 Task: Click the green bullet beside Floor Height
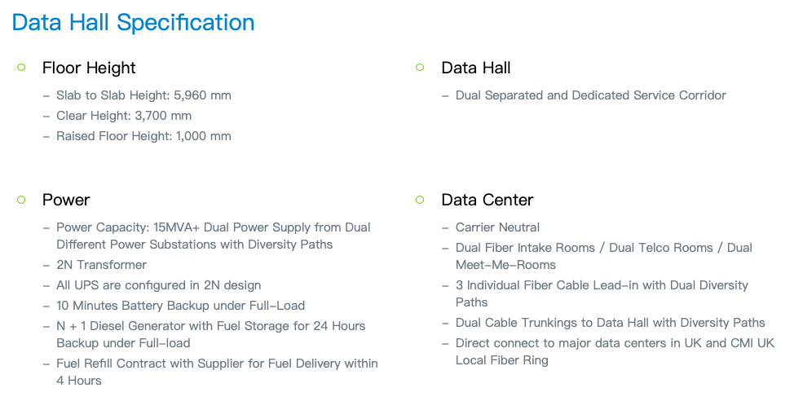[x=21, y=67]
